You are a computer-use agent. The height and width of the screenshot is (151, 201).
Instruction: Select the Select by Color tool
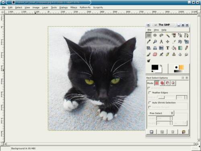(x=174, y=35)
